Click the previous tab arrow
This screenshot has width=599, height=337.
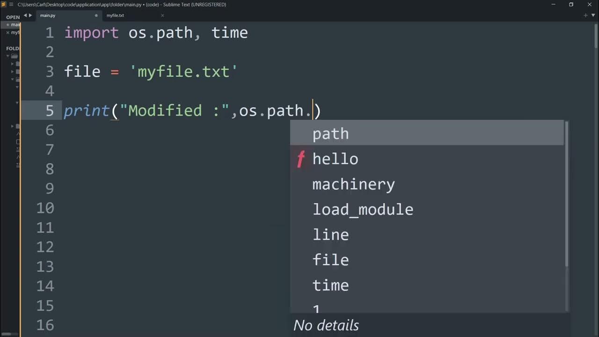[x=24, y=15]
